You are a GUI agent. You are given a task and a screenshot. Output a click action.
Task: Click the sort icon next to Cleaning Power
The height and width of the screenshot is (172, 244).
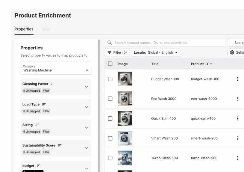(x=53, y=84)
